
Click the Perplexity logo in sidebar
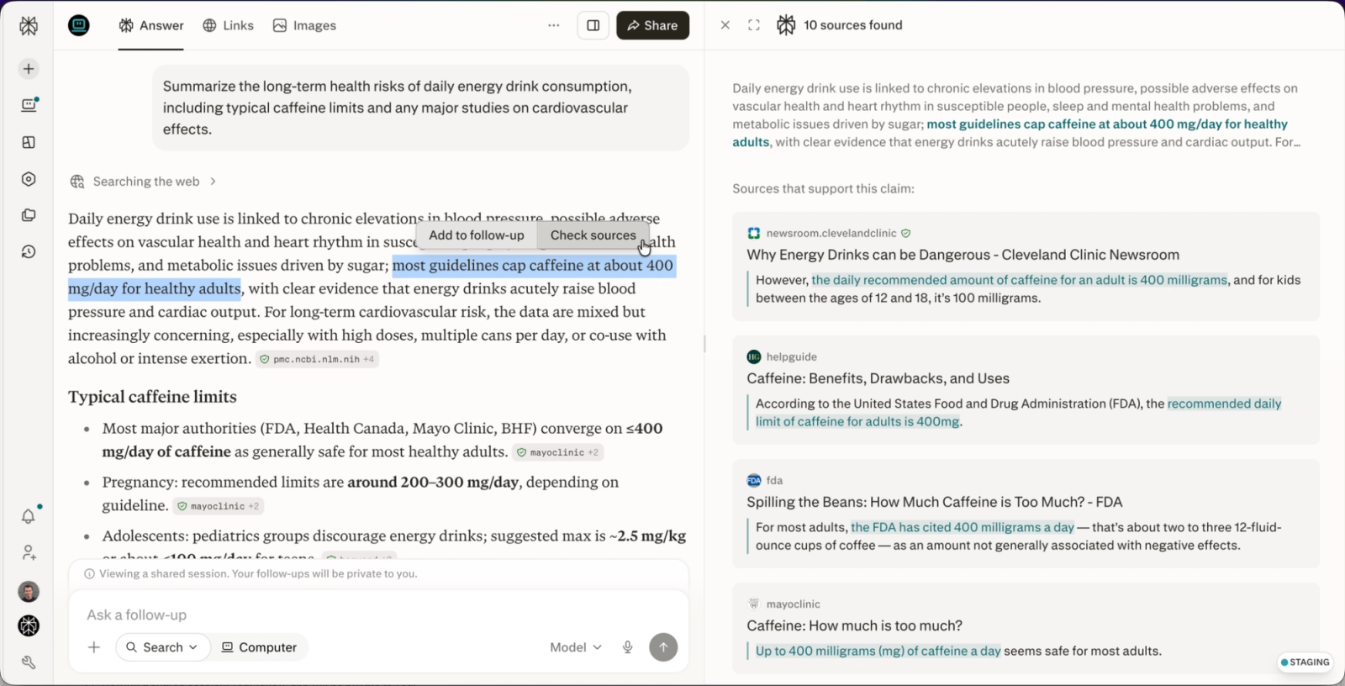(x=29, y=25)
